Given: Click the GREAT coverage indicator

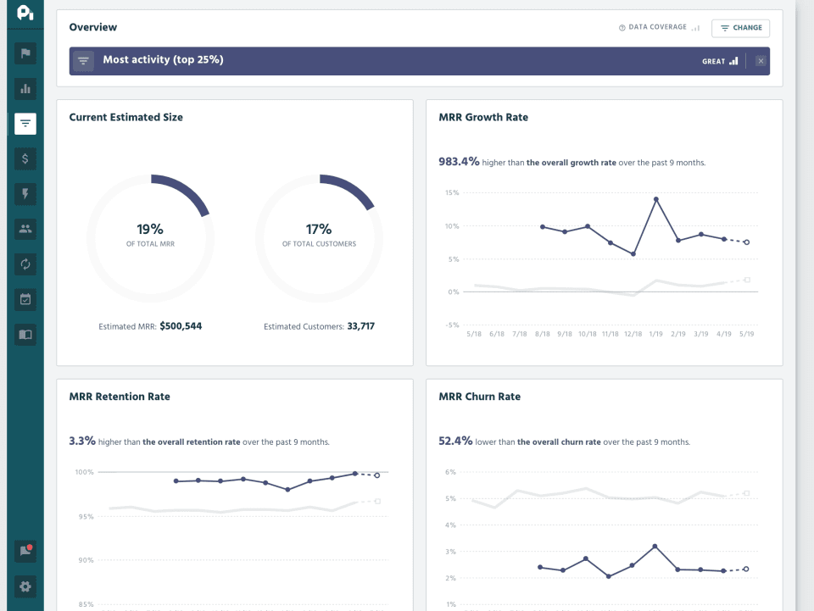Looking at the screenshot, I should pos(720,61).
